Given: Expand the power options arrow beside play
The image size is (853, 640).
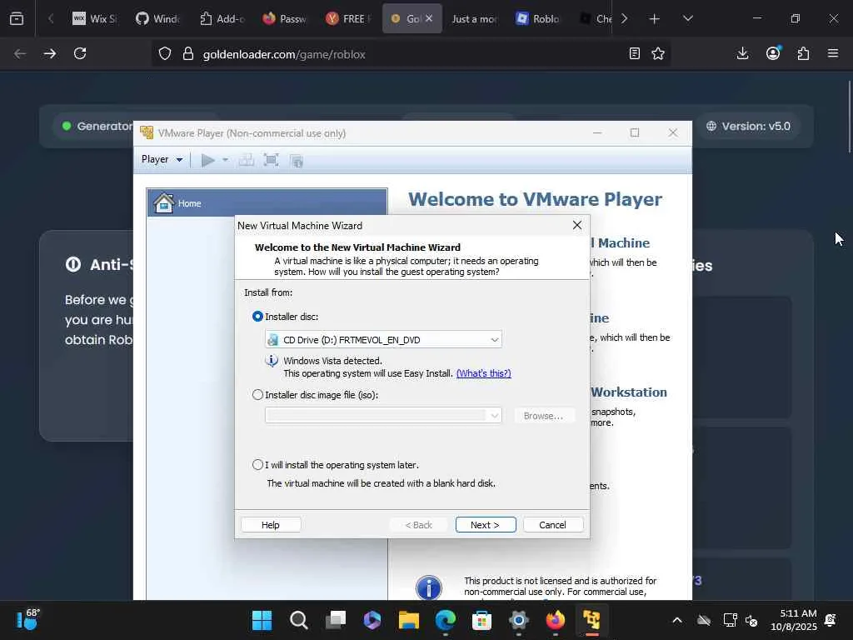Looking at the screenshot, I should coord(225,160).
